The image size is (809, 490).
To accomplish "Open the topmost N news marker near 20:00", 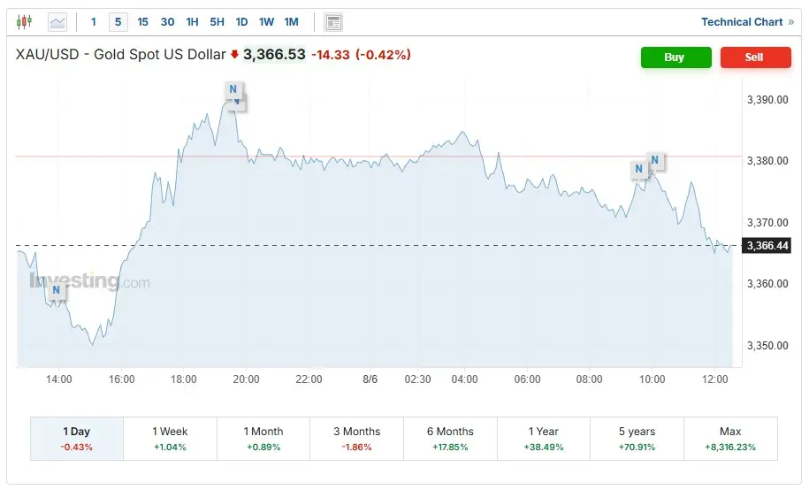I will [233, 89].
